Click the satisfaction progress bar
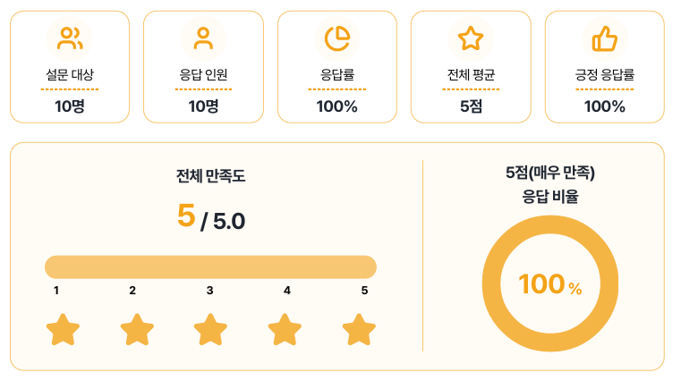Screen dimensions: 681x381 pyautogui.click(x=210, y=267)
